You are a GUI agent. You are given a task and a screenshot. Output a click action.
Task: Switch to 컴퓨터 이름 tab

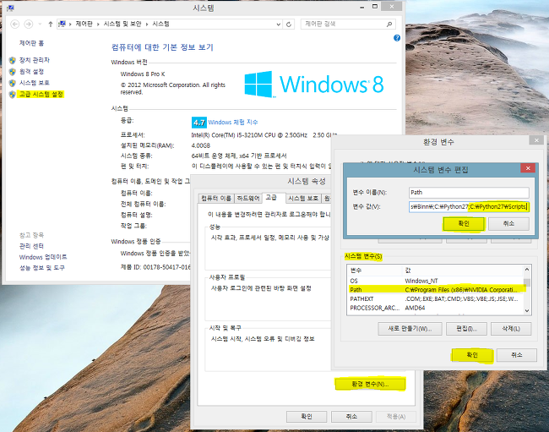coord(216,199)
